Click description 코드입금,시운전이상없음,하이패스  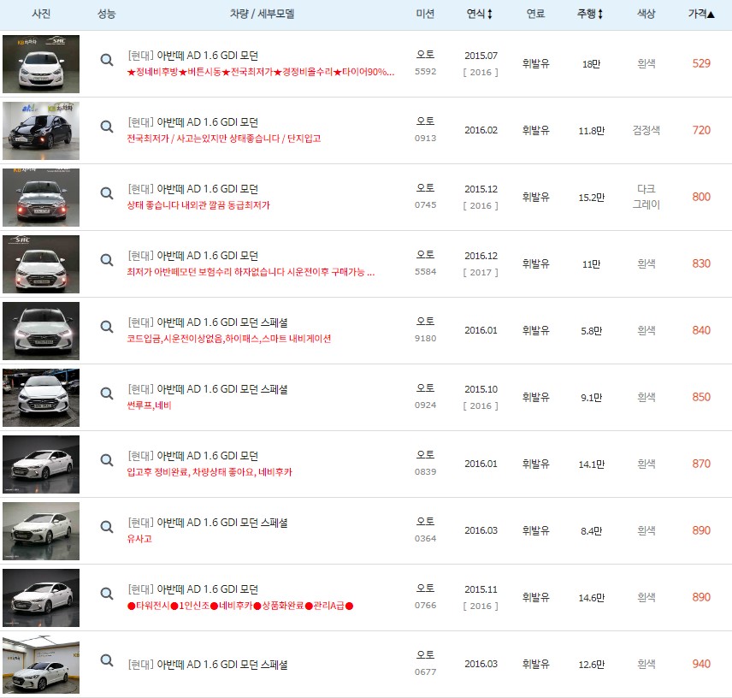point(229,339)
